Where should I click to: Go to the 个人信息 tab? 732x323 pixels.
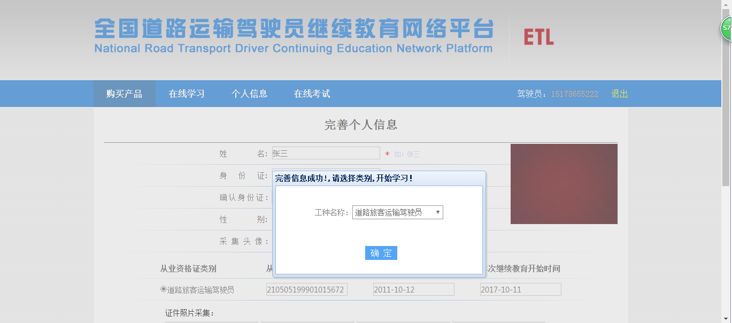[249, 94]
